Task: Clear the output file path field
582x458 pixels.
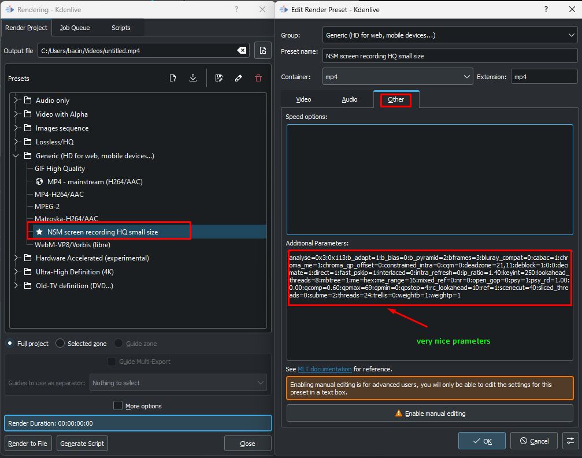Action: point(242,50)
